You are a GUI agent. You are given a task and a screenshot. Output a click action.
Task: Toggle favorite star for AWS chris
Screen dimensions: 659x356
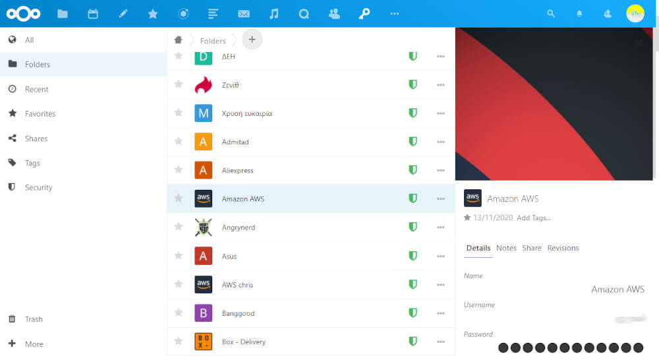click(178, 284)
